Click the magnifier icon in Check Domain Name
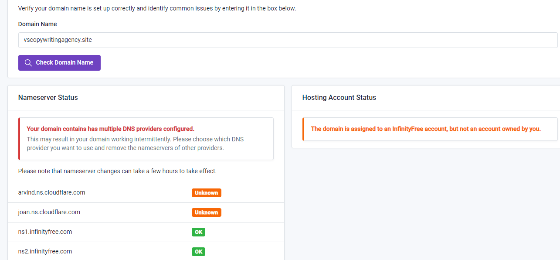Image resolution: width=560 pixels, height=260 pixels. tap(28, 63)
